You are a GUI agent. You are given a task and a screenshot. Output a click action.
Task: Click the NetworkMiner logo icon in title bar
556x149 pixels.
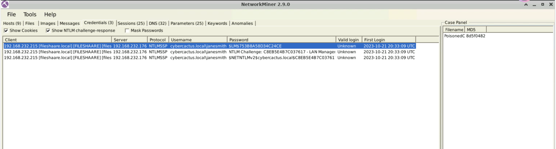(x=5, y=4)
